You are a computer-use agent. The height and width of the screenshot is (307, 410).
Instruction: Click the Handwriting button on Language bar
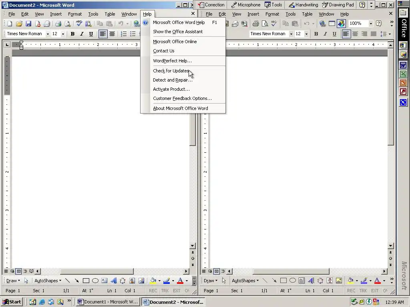(x=303, y=5)
